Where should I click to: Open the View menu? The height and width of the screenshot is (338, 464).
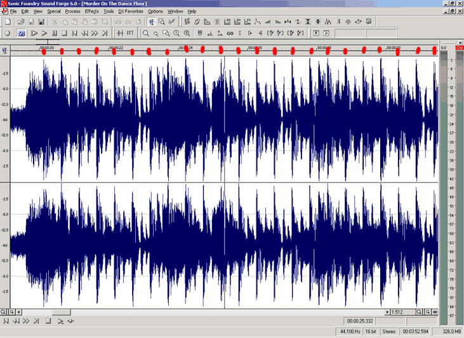click(x=37, y=11)
